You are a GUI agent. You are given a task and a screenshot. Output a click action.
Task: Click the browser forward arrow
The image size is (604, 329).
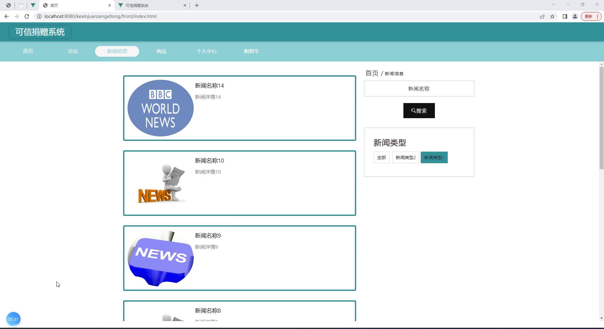click(x=17, y=16)
